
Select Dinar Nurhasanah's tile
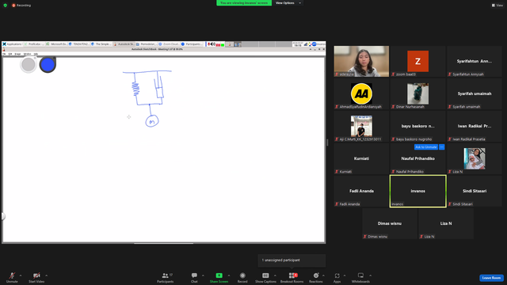point(417,93)
